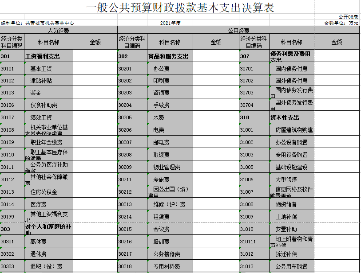Click the 津贴补贴 subject name cell
361x273 pixels.
48,81
